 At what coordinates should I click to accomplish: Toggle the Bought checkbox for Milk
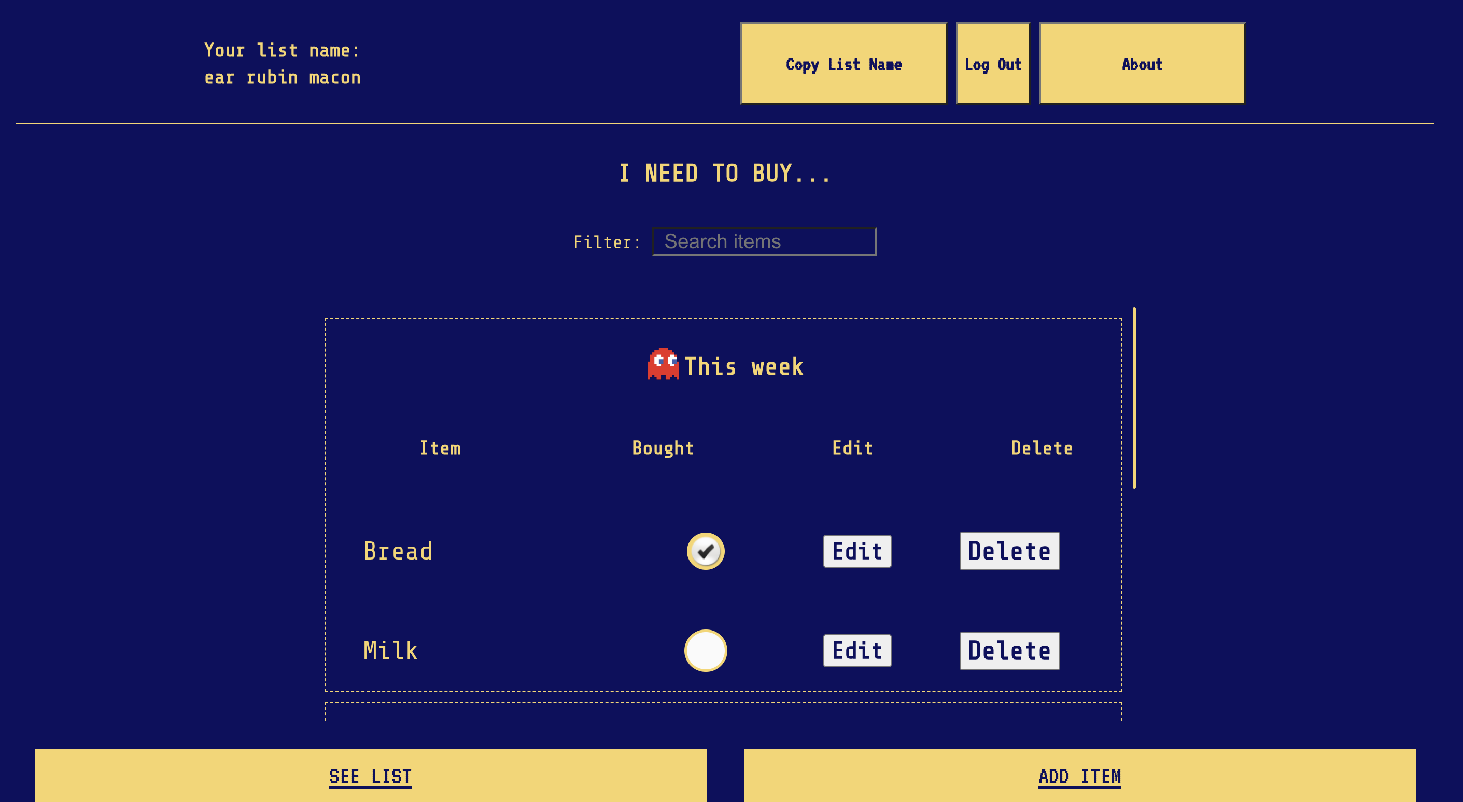coord(706,650)
